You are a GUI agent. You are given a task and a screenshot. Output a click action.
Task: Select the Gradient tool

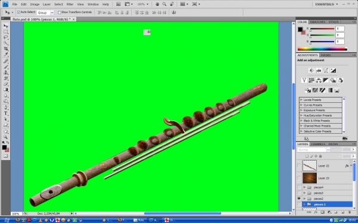point(5,90)
